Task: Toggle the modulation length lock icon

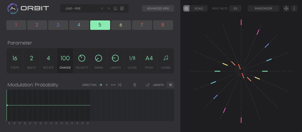Action: (148, 85)
